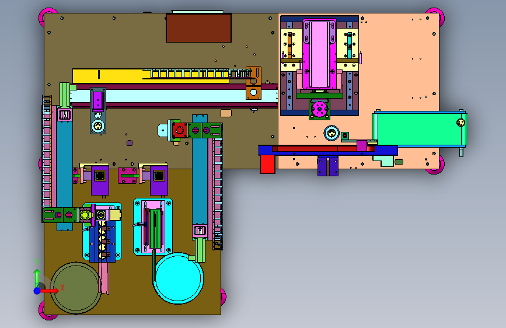The image size is (506, 328).
Task: Select the cyan circular vibratory bowl
Action: coord(179,278)
